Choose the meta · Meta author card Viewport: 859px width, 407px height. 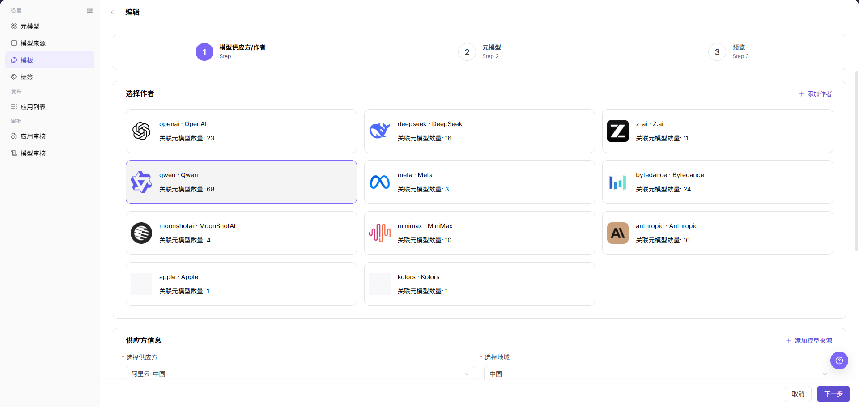tap(479, 182)
